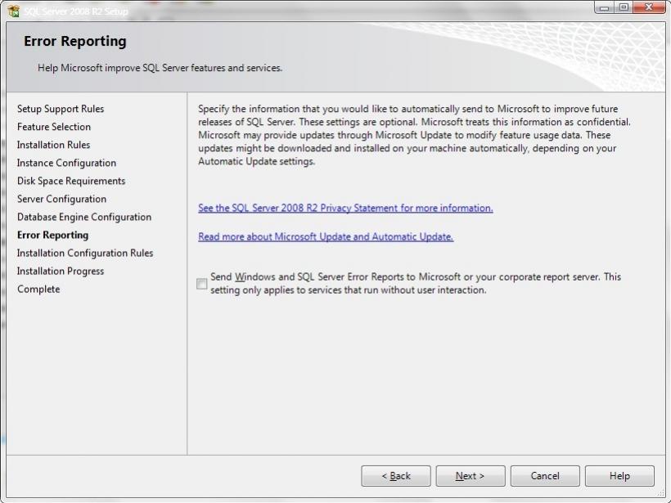This screenshot has width=671, height=503.
Task: Select the Instance Configuration step
Action: pos(66,163)
